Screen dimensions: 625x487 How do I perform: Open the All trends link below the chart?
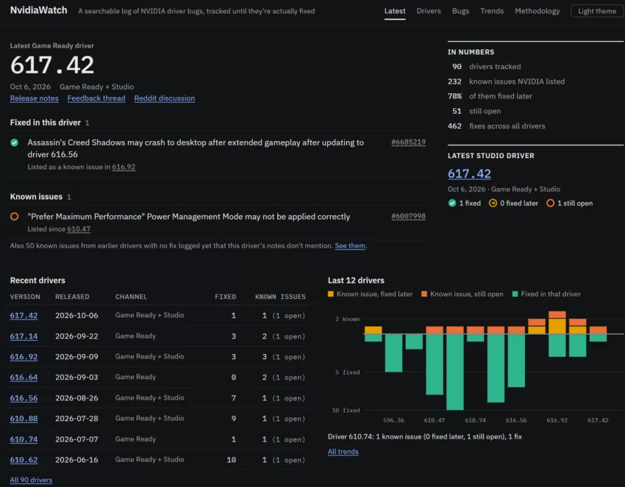[x=343, y=452]
